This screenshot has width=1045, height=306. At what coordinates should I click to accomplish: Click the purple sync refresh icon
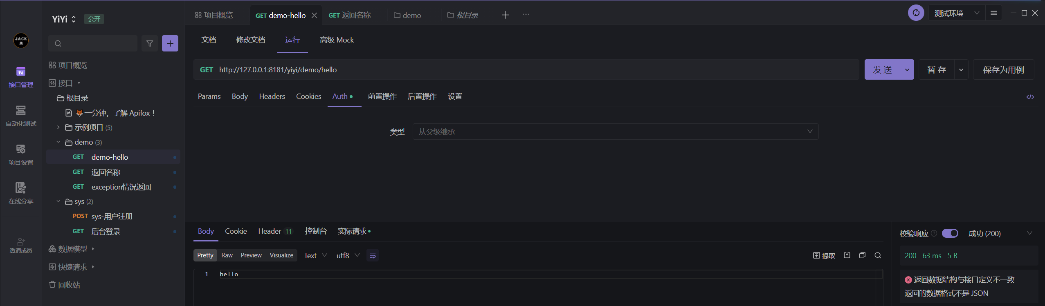[916, 13]
